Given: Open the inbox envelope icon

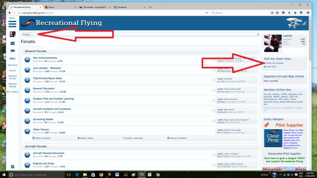Looking at the screenshot, I should 13,43.
